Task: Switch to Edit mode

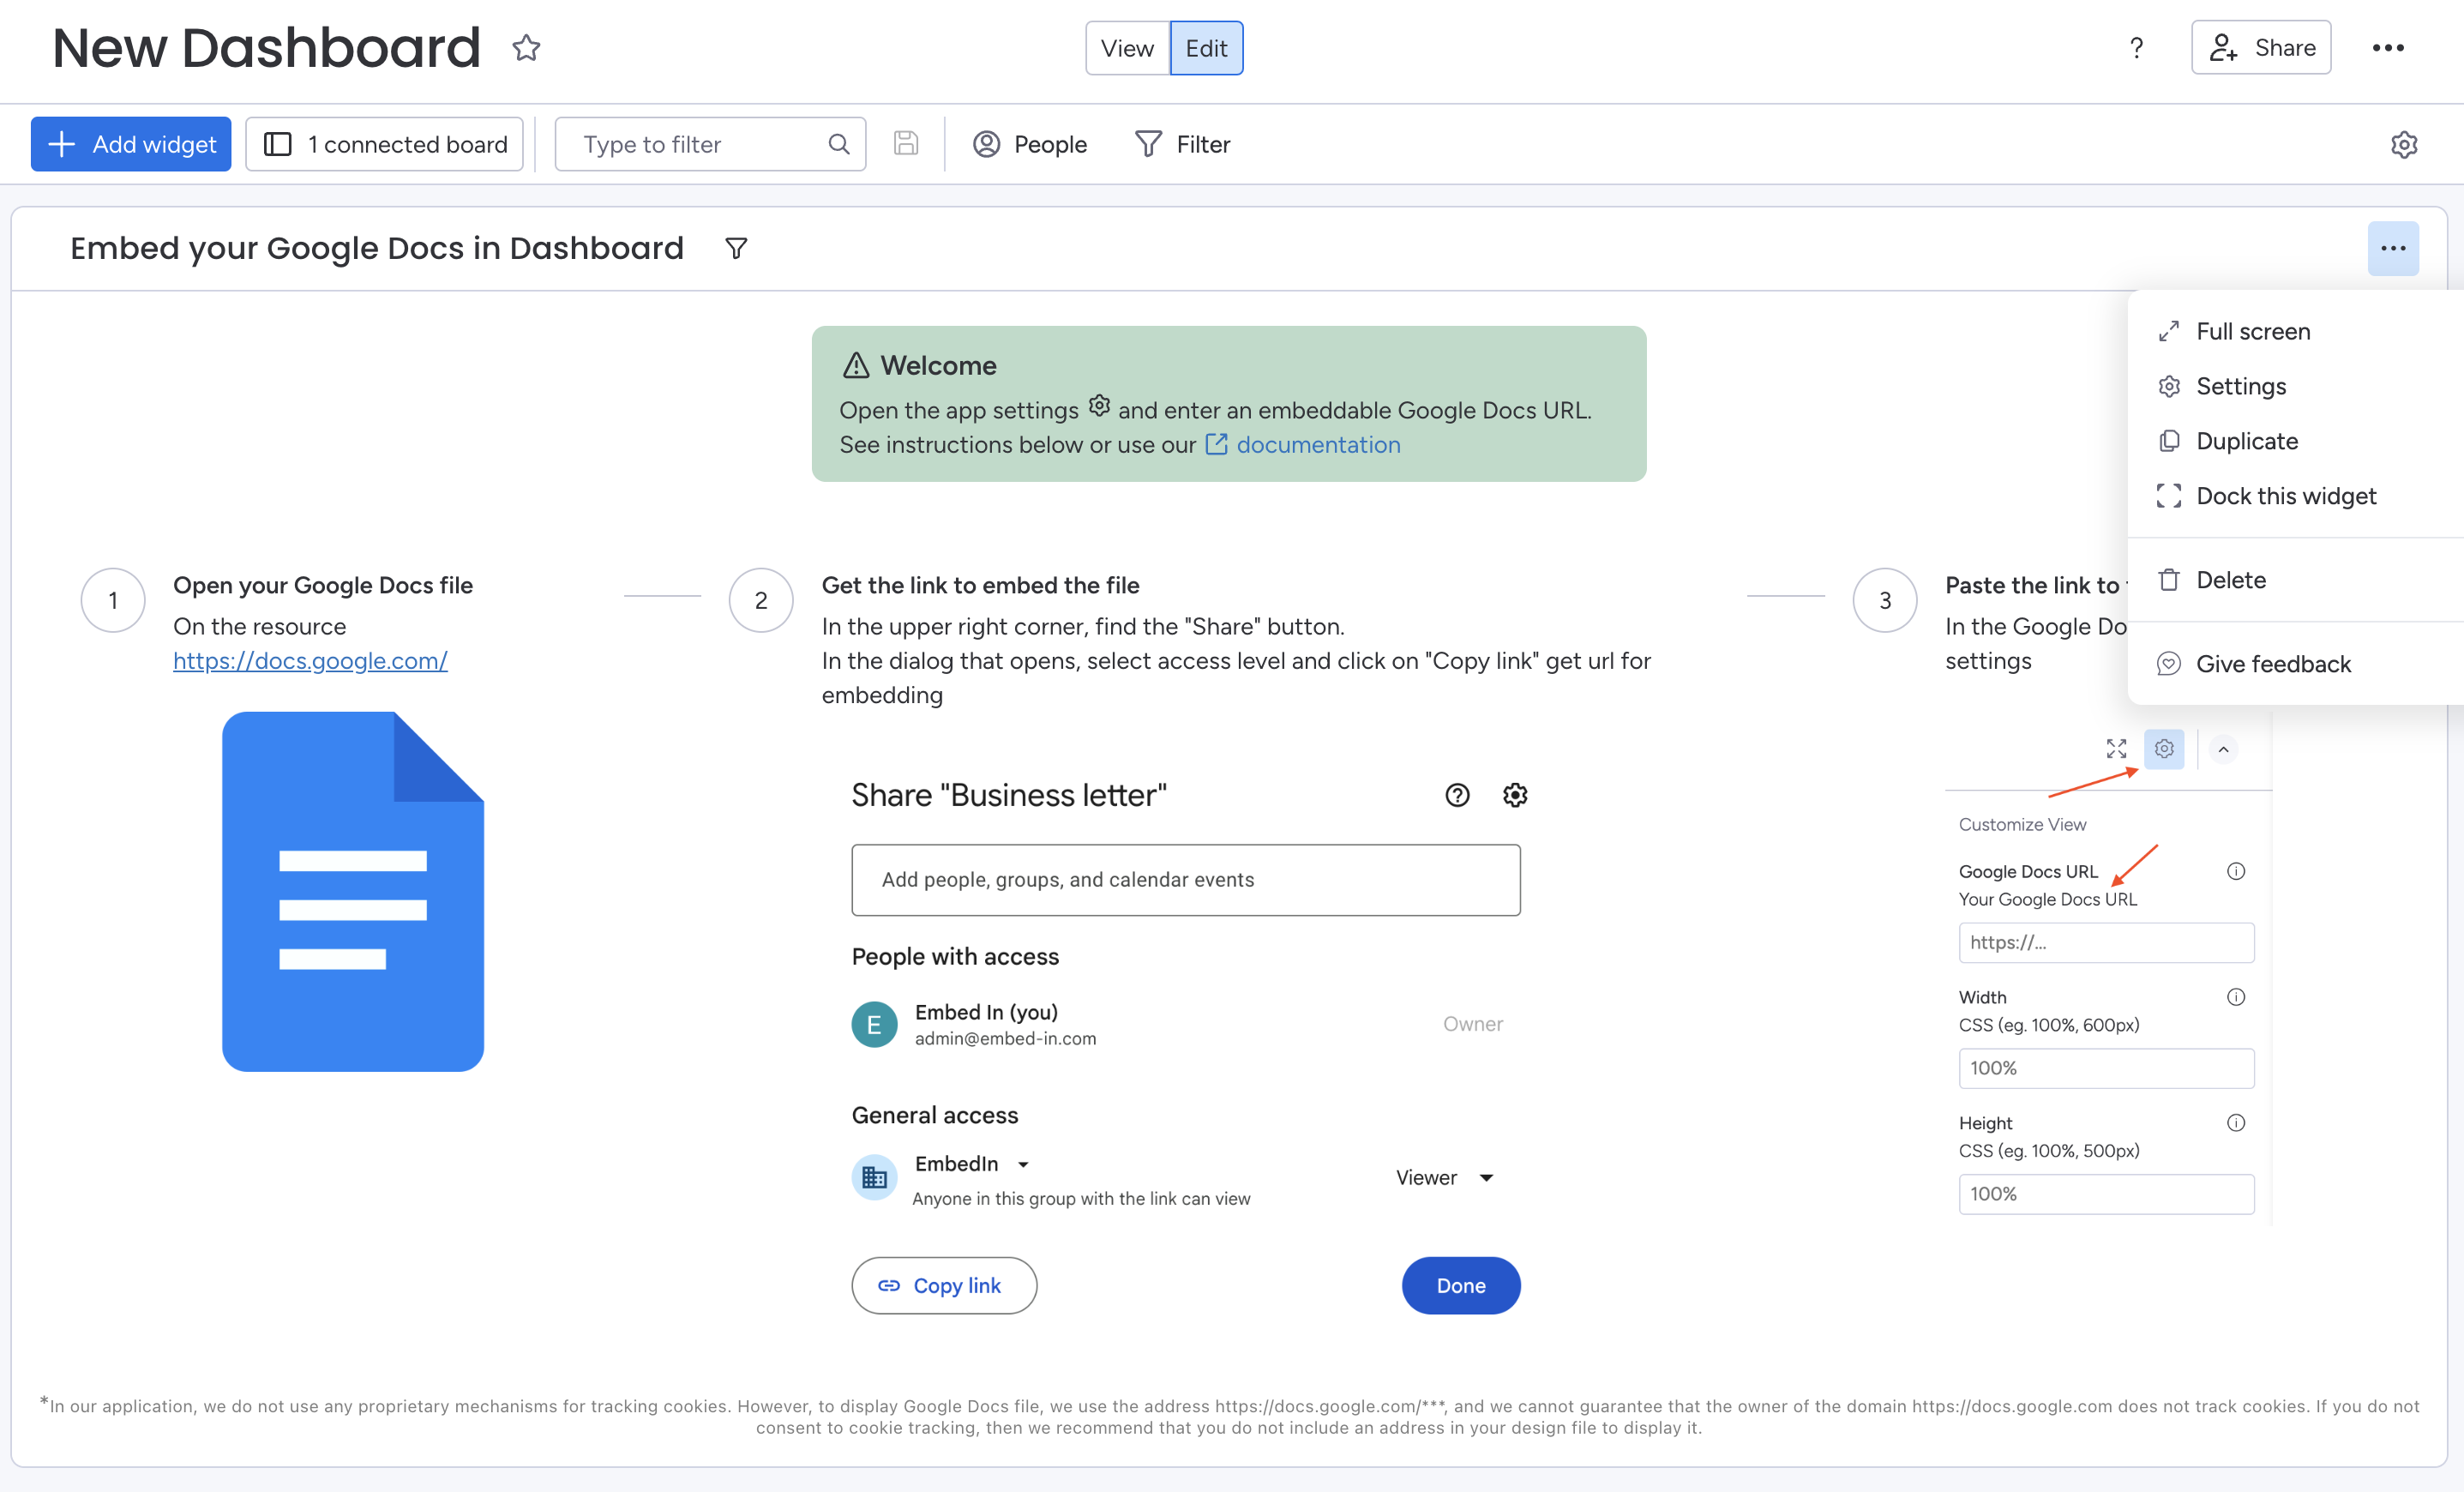Action: click(x=1206, y=48)
